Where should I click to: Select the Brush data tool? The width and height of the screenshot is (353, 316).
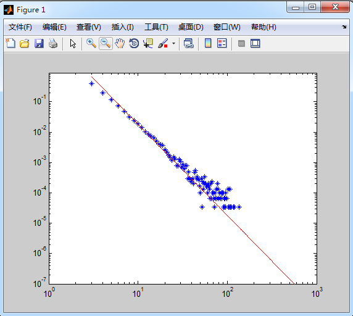tap(163, 43)
